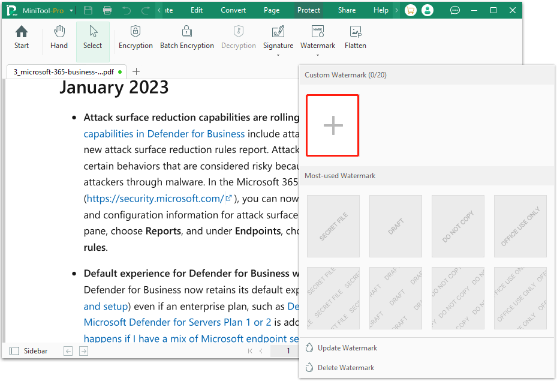The height and width of the screenshot is (381, 557).
Task: Go to the previous view with the left arrow
Action: click(x=68, y=351)
